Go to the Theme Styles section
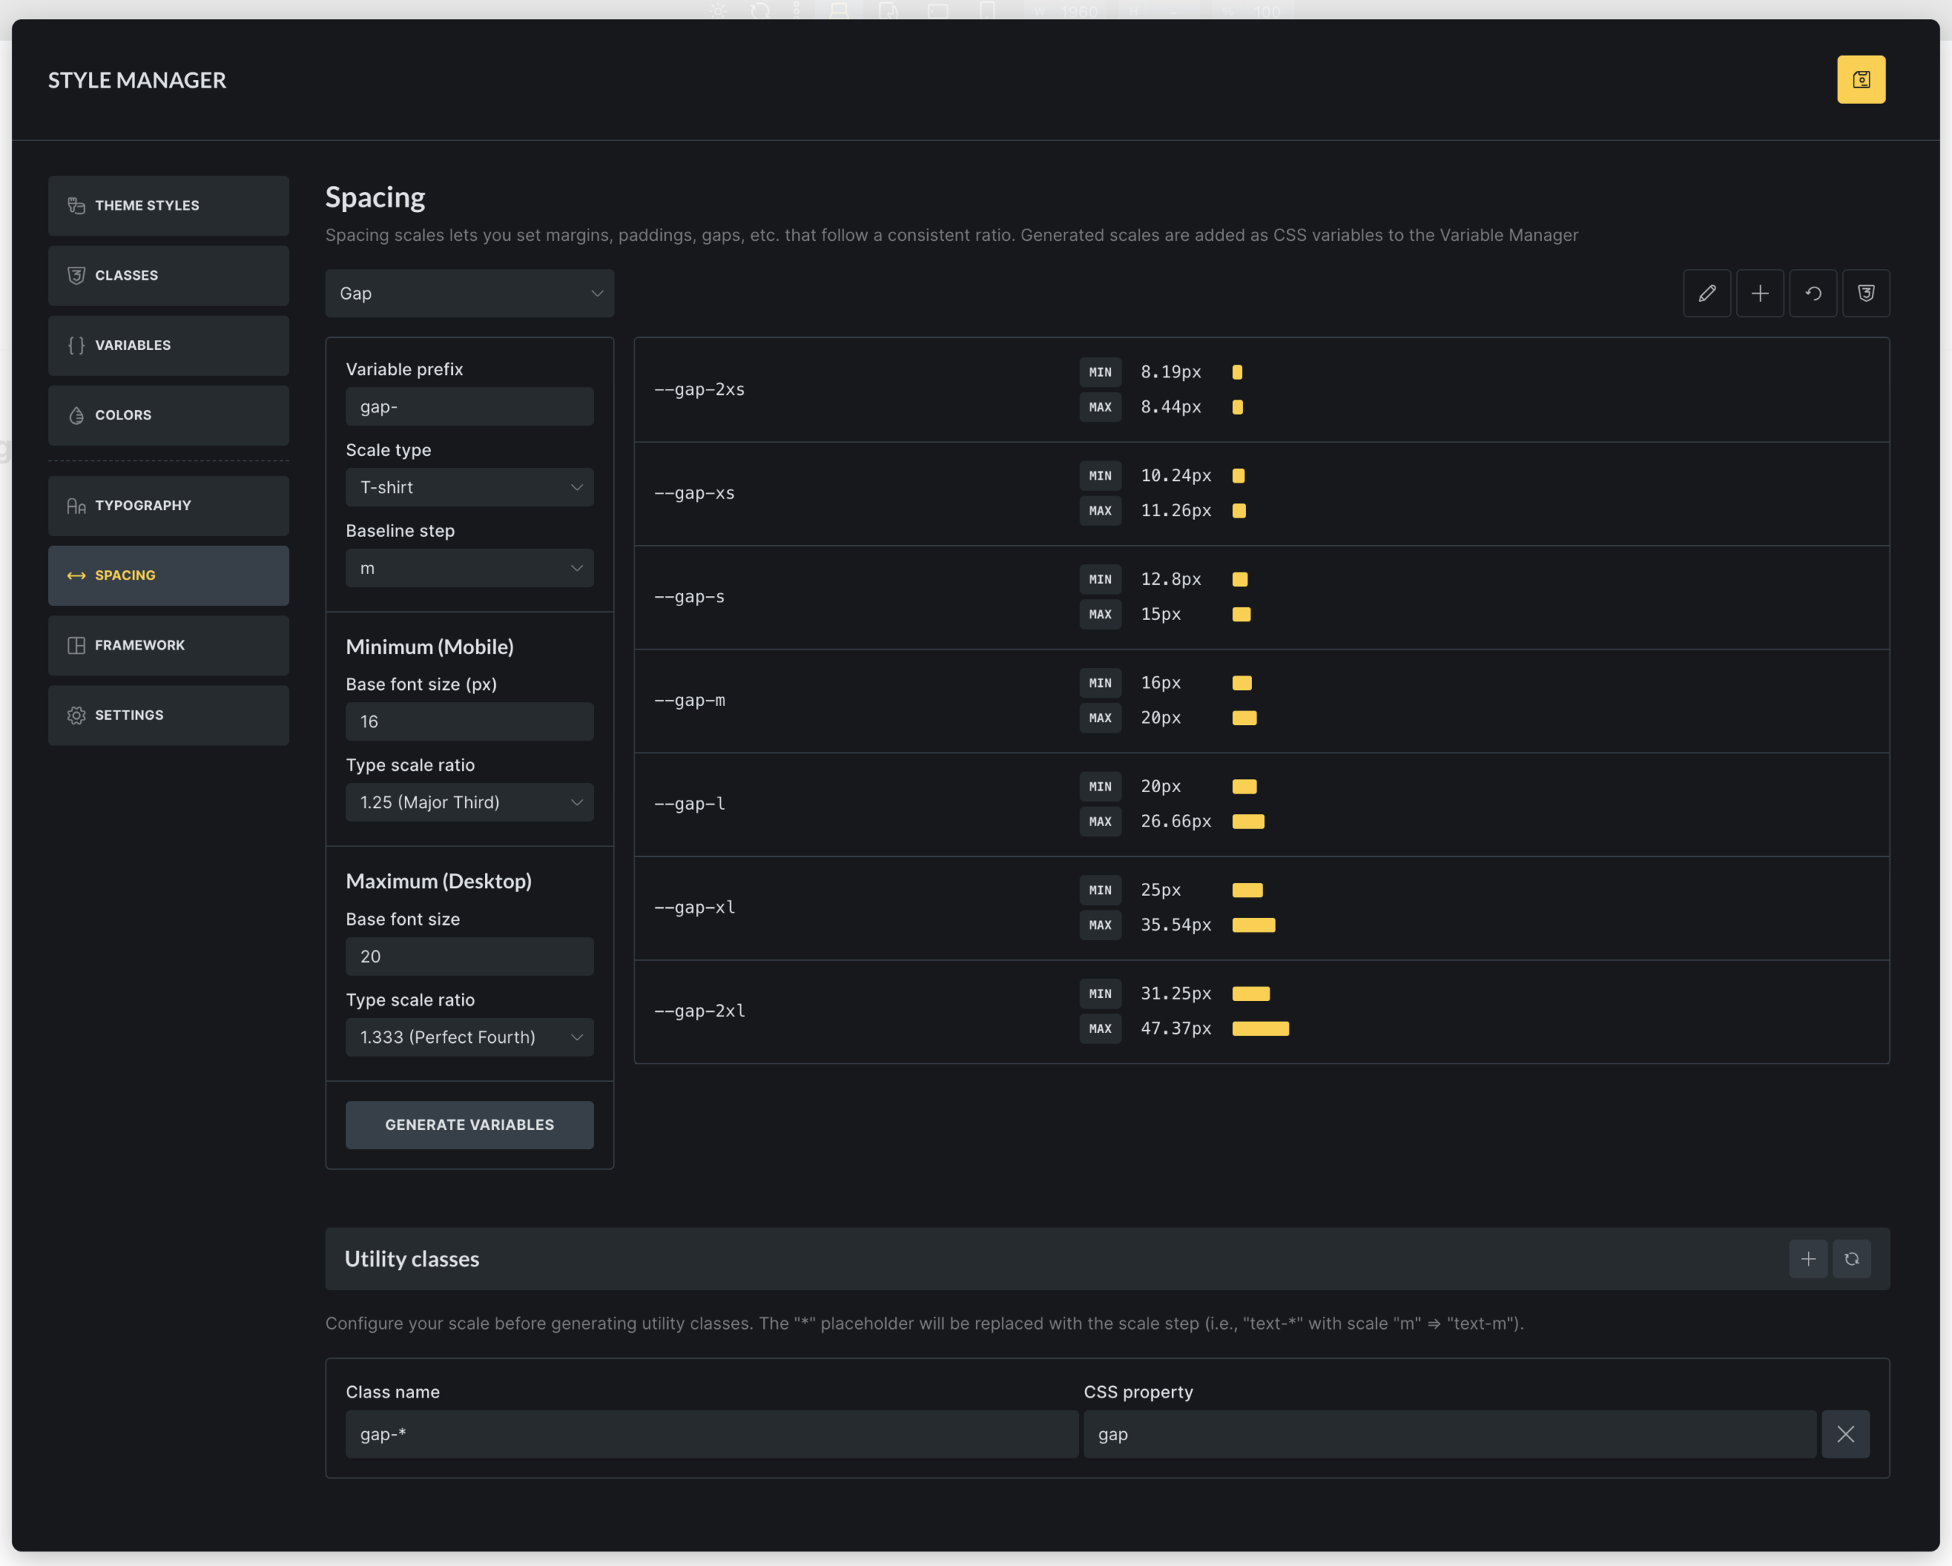Screen dimensions: 1952x1566 tap(169, 206)
